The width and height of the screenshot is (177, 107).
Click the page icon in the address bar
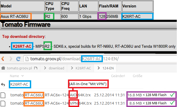[27, 59]
